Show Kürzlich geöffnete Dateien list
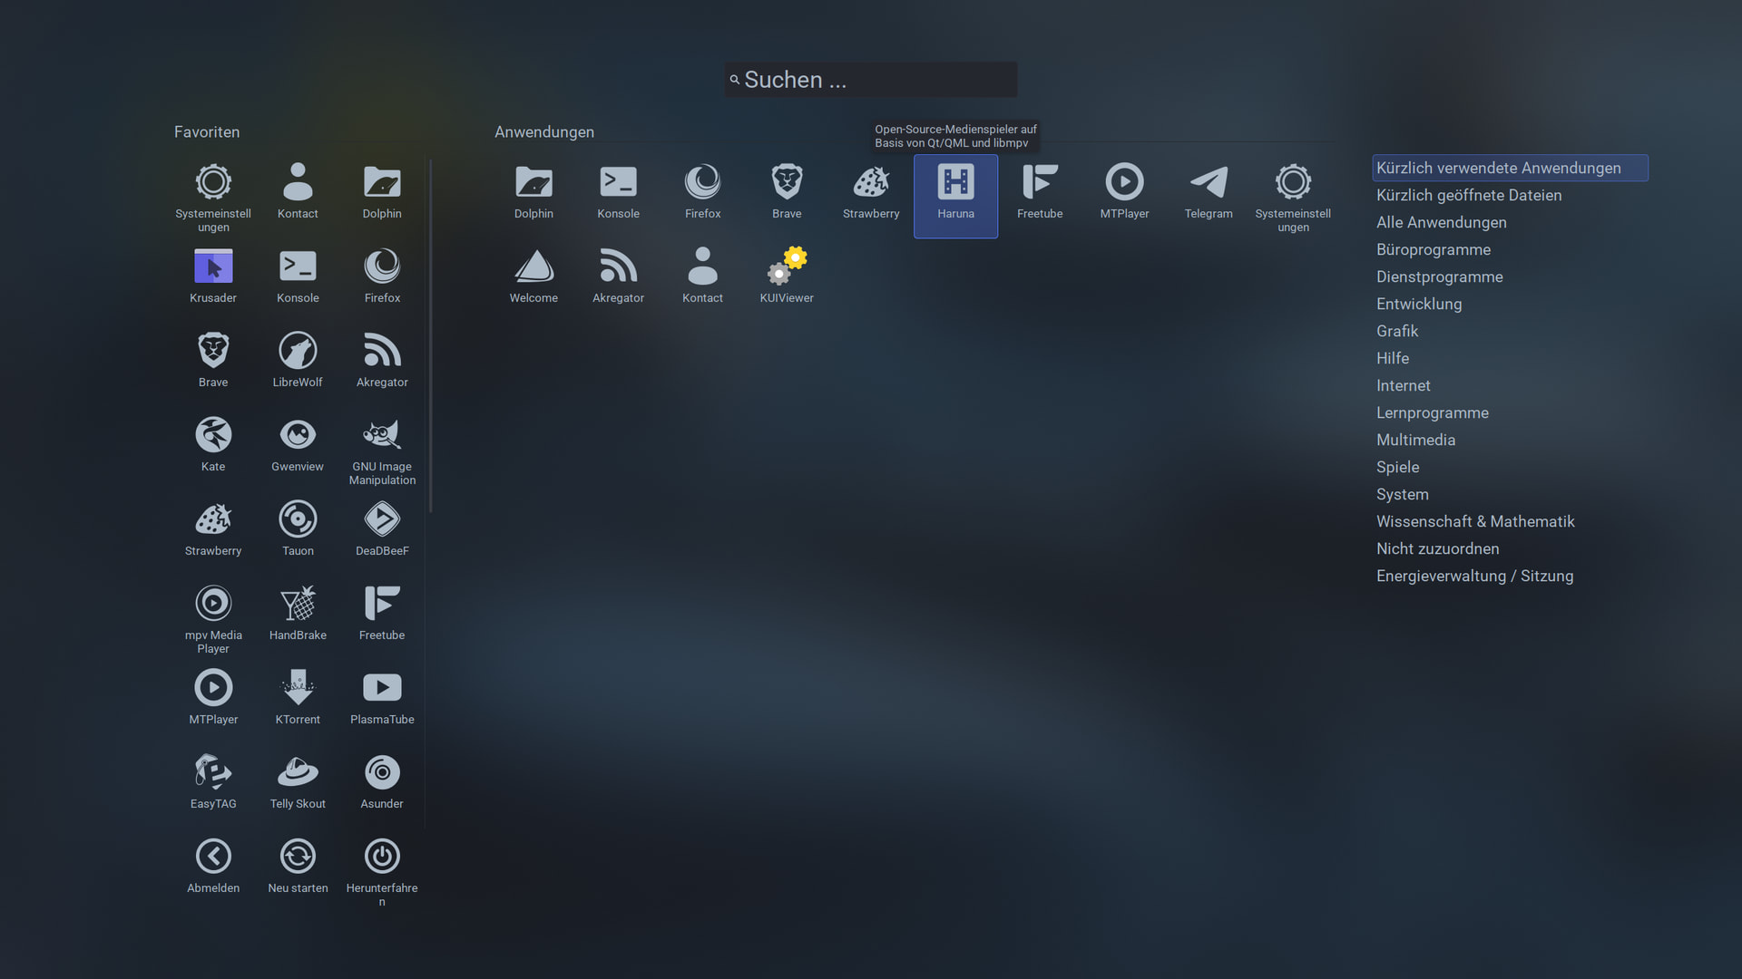The image size is (1742, 979). (1468, 195)
